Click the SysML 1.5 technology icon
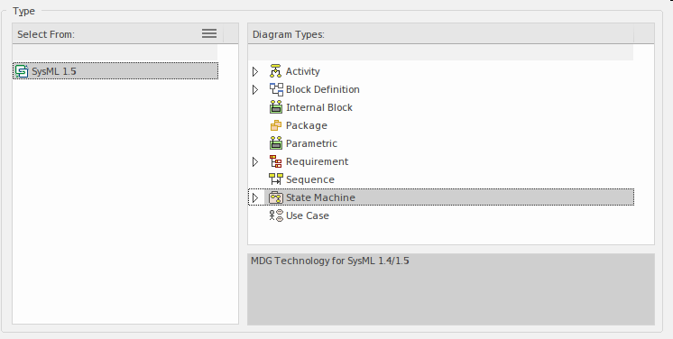This screenshot has height=339, width=673. click(x=22, y=71)
